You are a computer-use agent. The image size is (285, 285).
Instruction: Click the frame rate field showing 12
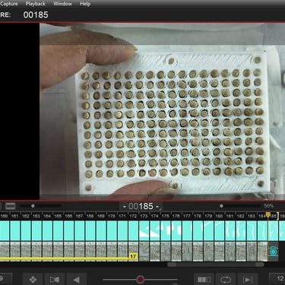277,278
